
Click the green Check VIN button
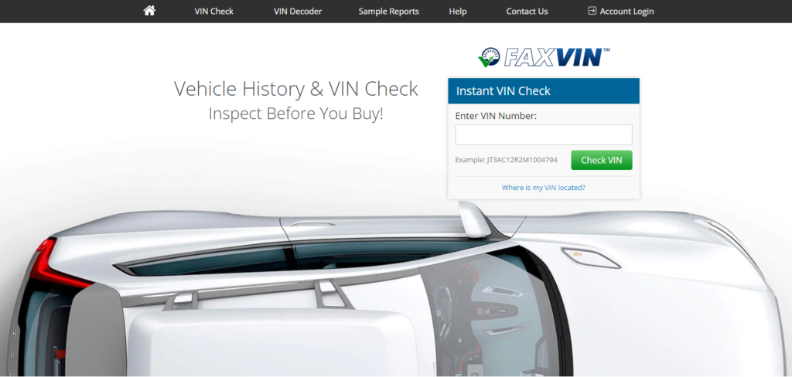[x=601, y=160]
